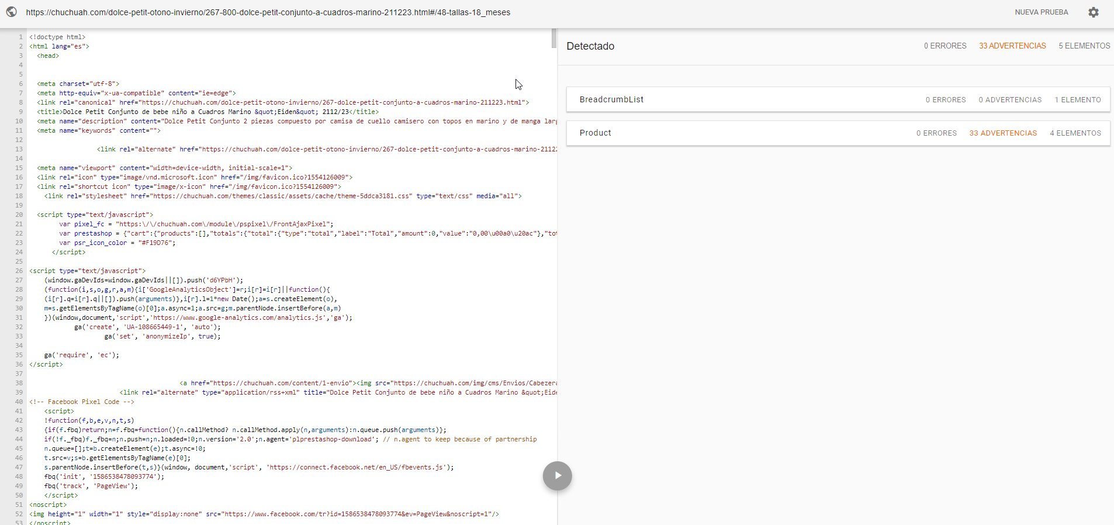The image size is (1114, 525).
Task: Expand the Product result row
Action: 838,133
